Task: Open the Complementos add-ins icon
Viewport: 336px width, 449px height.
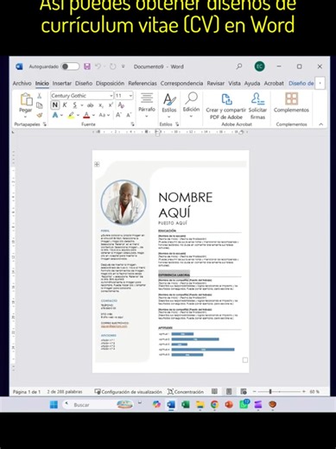Action: tap(291, 98)
